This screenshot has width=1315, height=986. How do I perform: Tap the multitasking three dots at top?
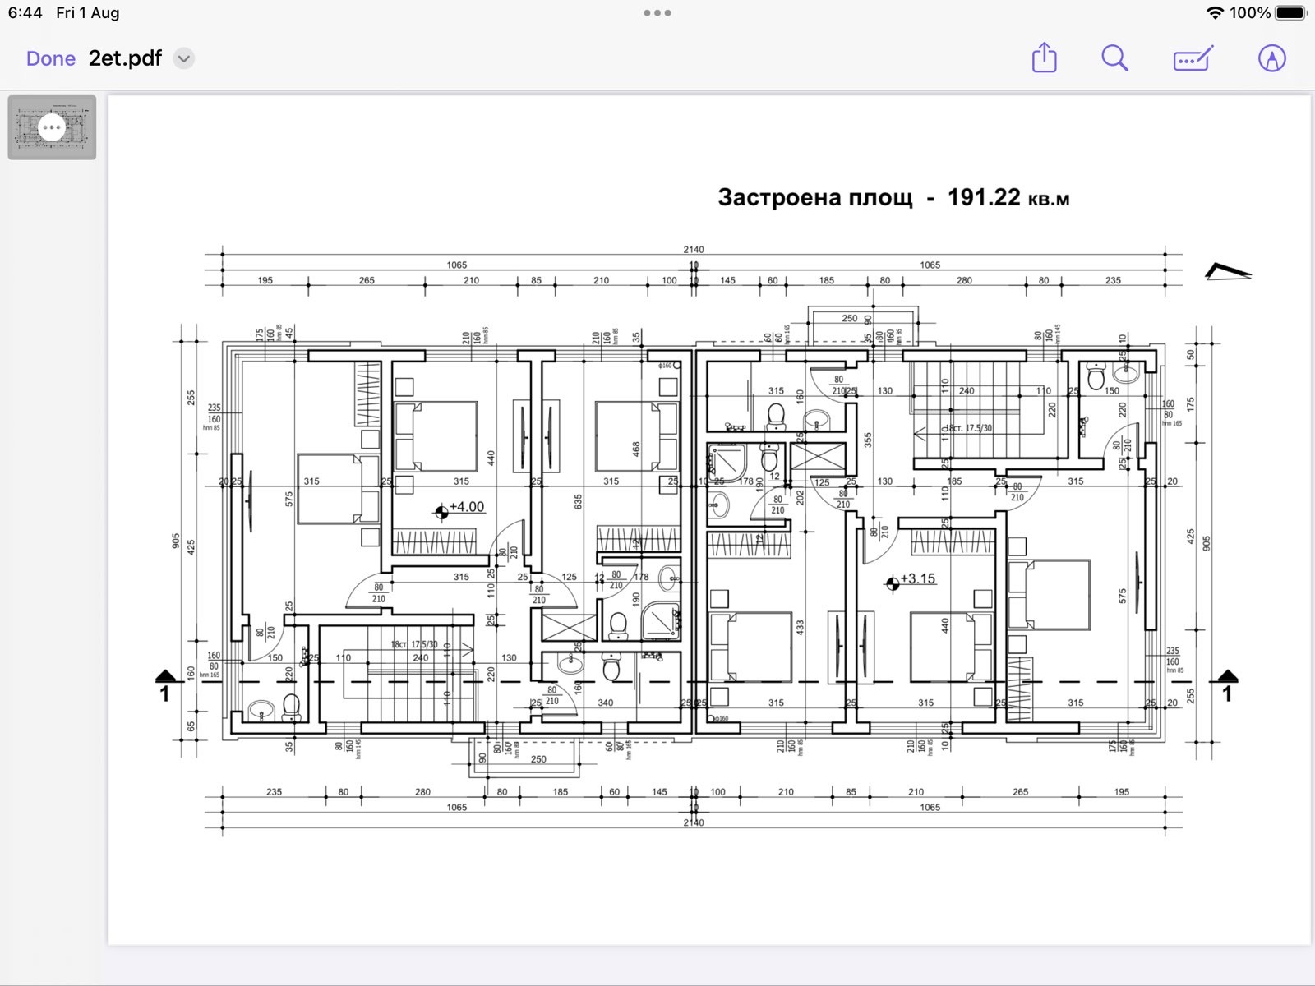(657, 13)
